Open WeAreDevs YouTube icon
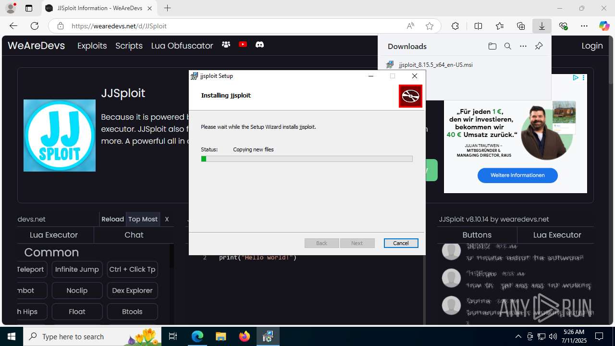This screenshot has width=615, height=346. [x=243, y=45]
